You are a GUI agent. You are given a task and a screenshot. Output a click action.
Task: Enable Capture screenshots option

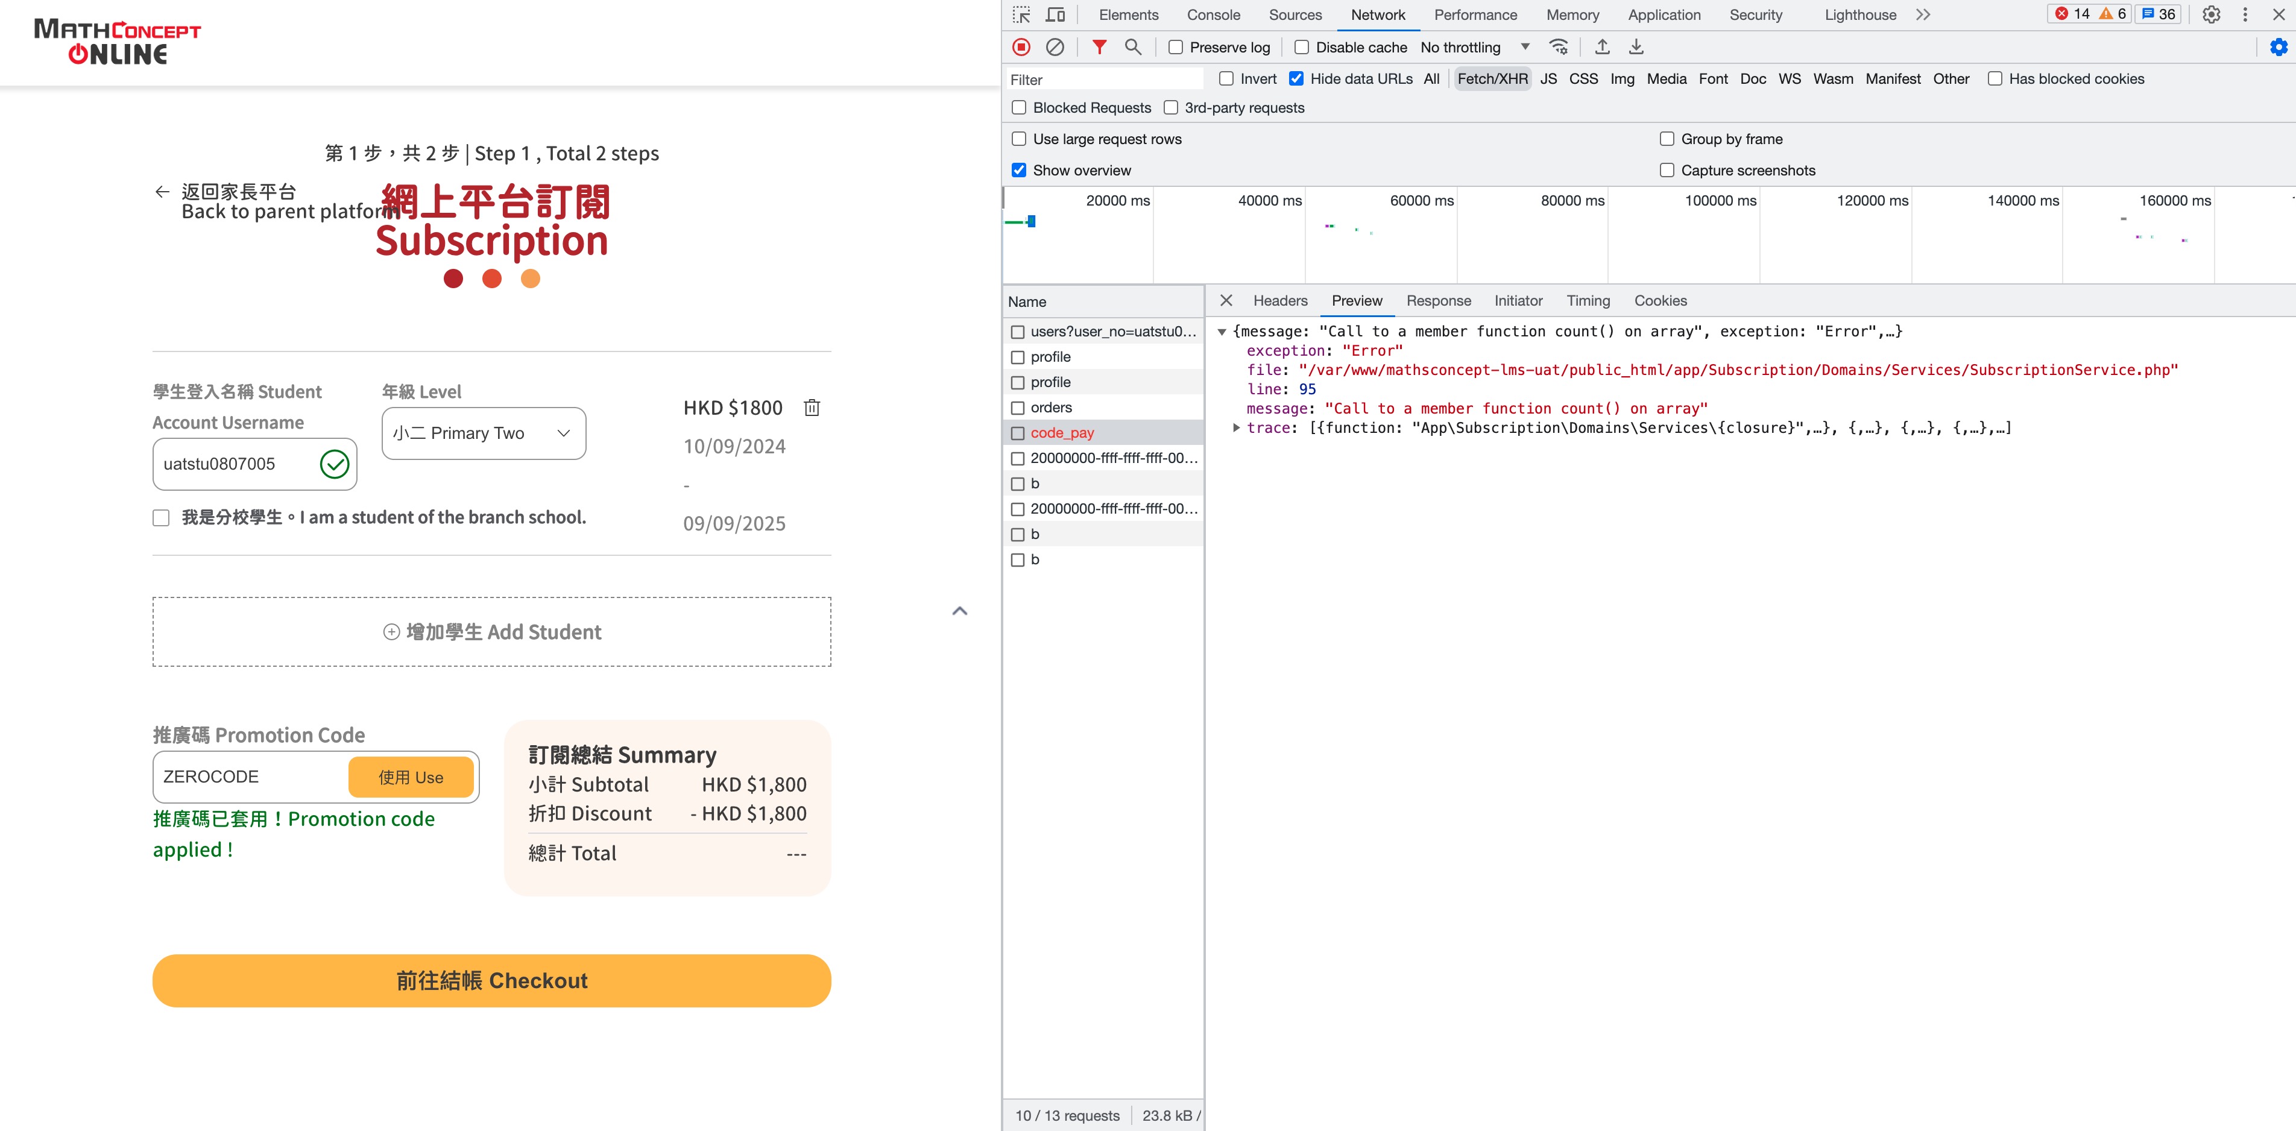pyautogui.click(x=1667, y=170)
